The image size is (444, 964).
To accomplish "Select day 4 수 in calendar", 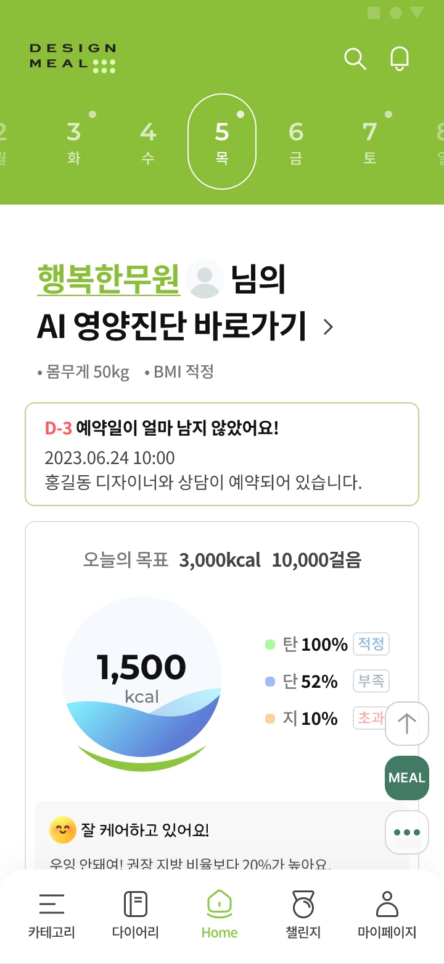I will pos(148,142).
